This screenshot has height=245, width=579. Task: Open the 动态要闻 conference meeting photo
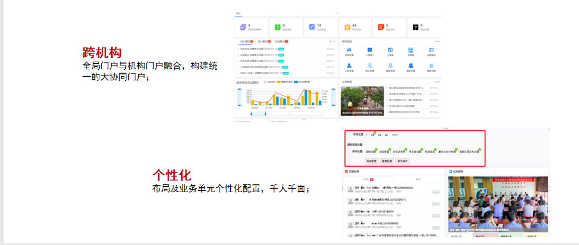(x=499, y=204)
